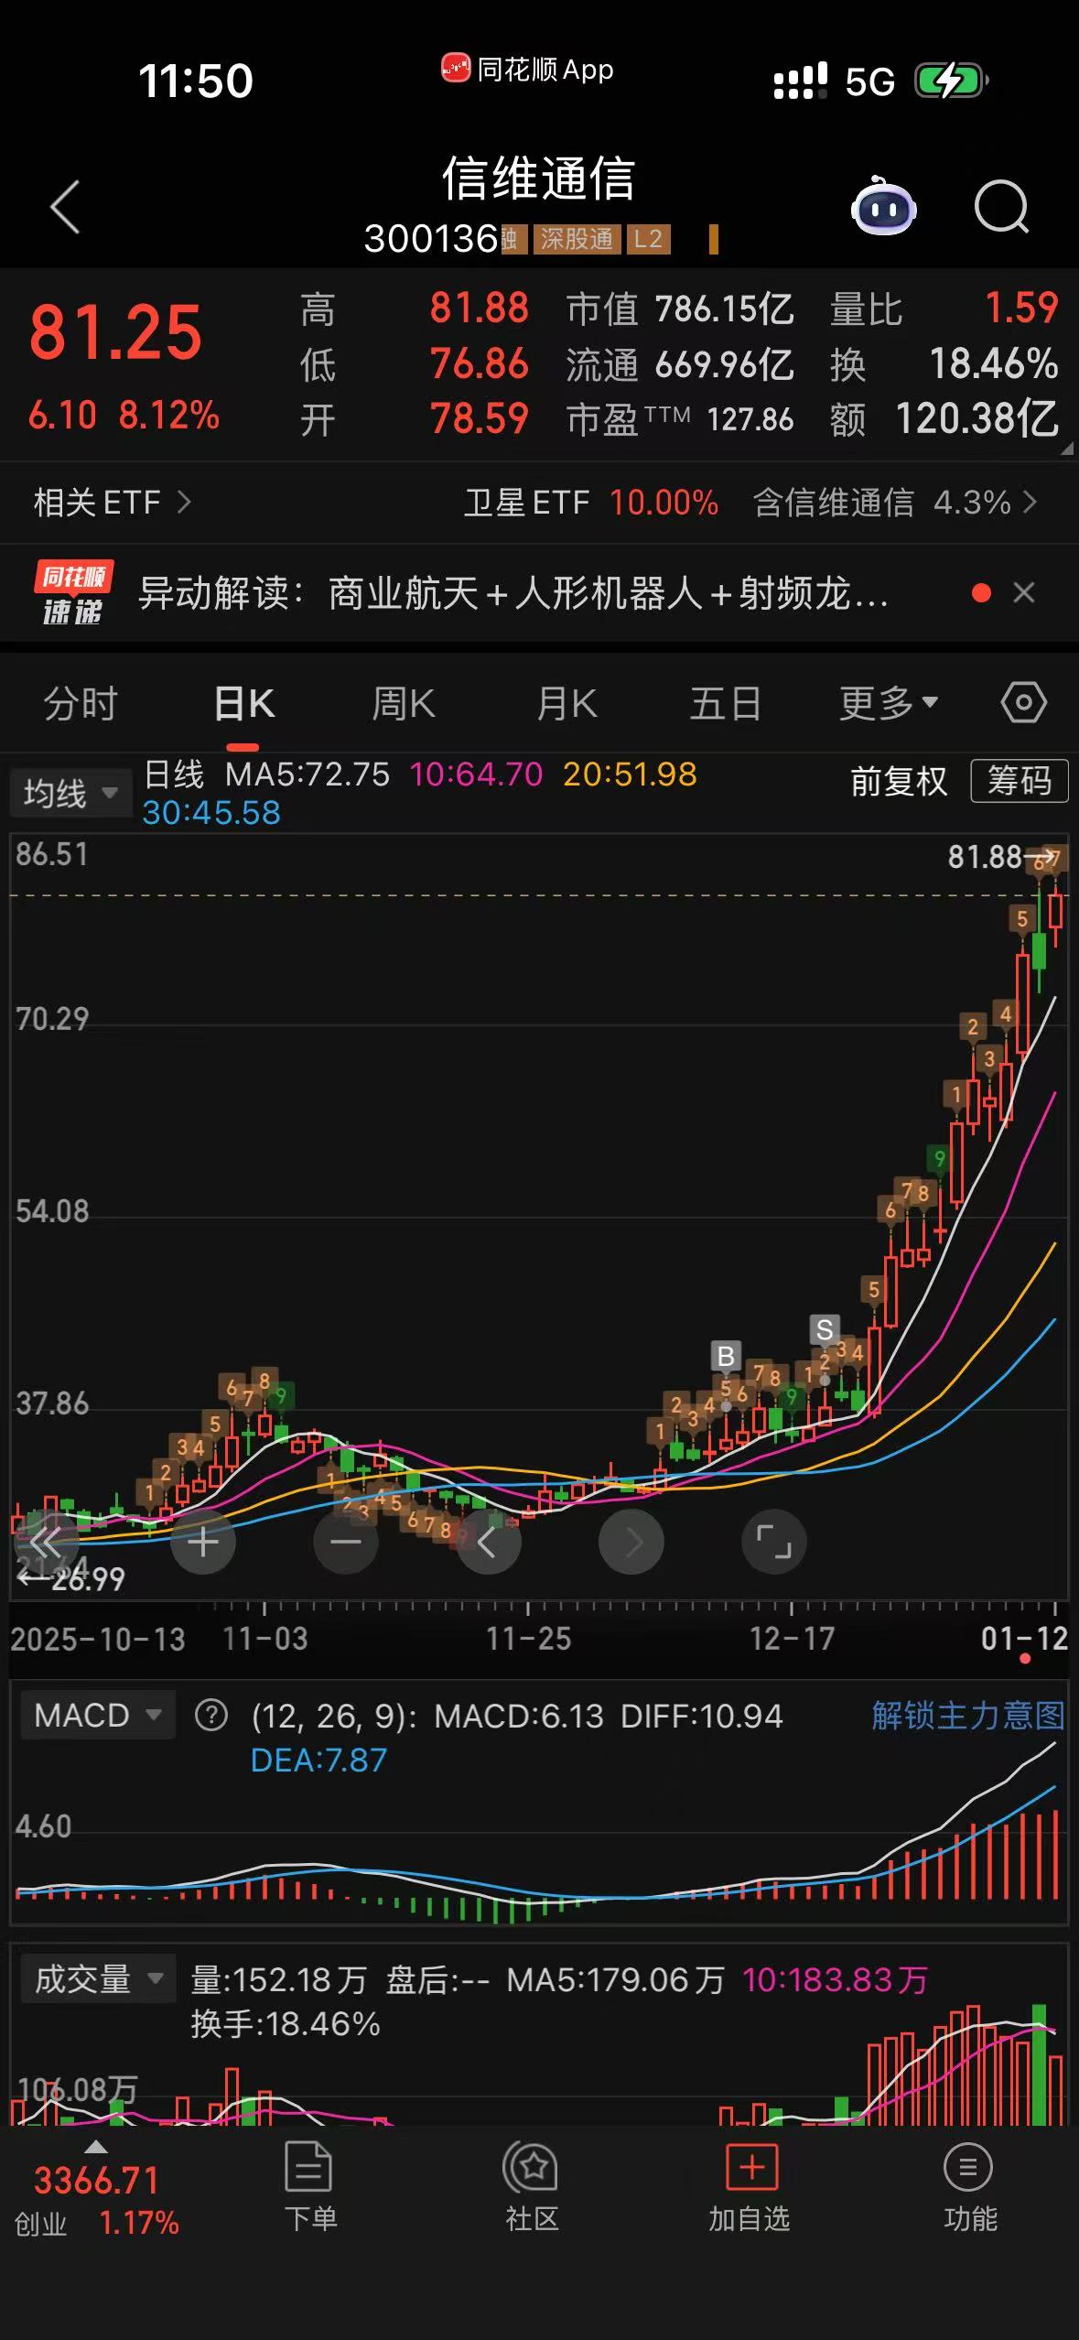The image size is (1079, 2340).
Task: Tap the chart zoom-in plus button
Action: point(203,1543)
